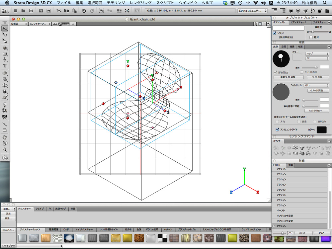
Task: Toggle the 影を落とす checkbox
Action: click(275, 72)
